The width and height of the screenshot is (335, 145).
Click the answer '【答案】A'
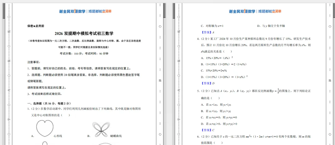[x=208, y=32]
